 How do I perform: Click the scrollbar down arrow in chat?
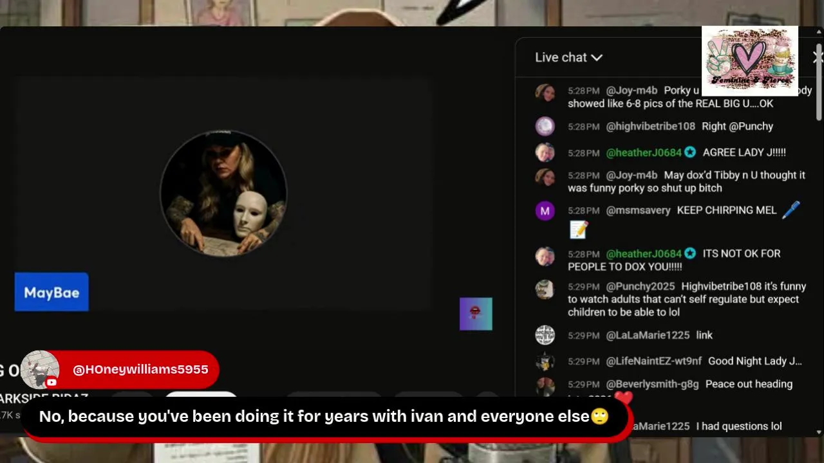pyautogui.click(x=819, y=432)
